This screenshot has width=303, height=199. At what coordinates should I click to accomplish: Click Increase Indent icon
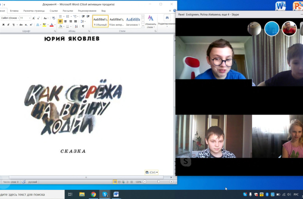point(88,16)
